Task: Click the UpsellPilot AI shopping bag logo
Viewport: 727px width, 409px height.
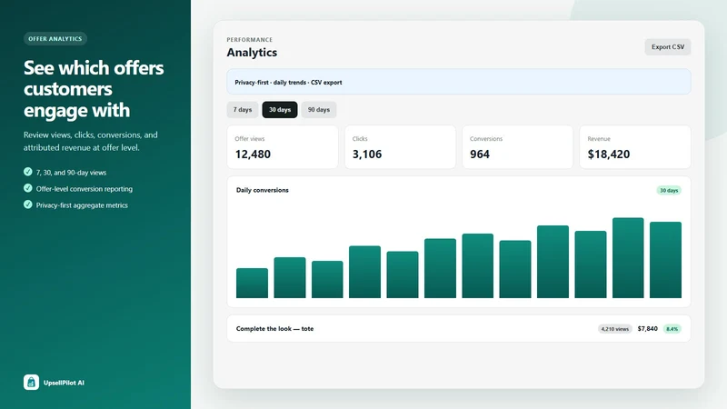Action: point(31,382)
